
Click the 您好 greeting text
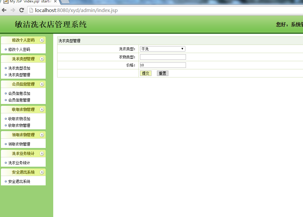point(289,24)
